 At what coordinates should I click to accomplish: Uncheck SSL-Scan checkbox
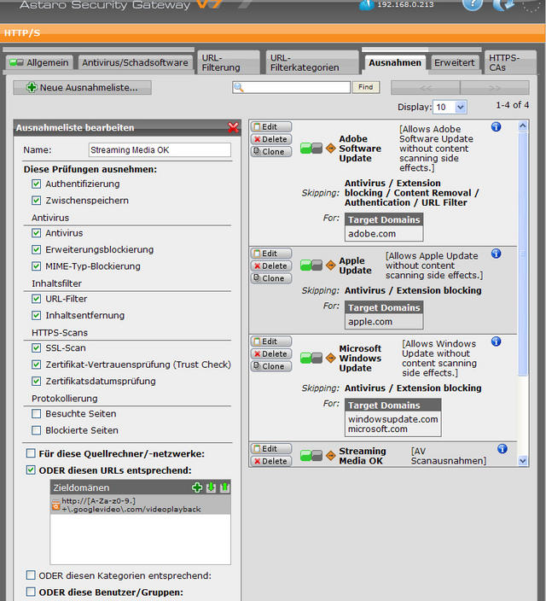(x=37, y=348)
